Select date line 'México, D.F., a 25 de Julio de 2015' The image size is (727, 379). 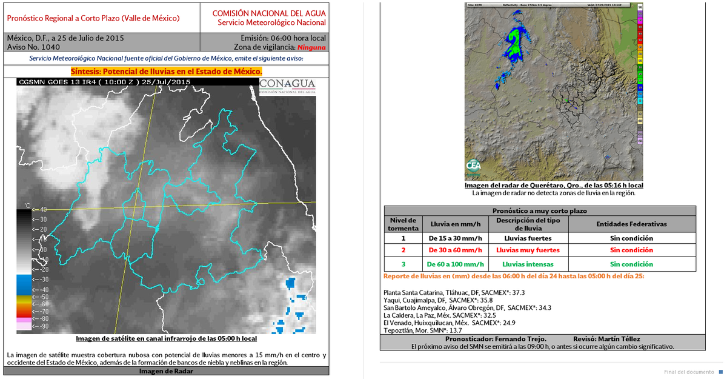click(x=65, y=38)
